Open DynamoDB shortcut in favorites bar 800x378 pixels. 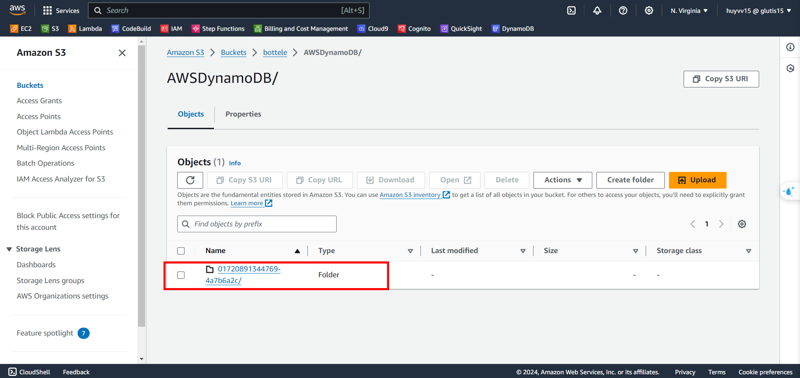click(513, 29)
